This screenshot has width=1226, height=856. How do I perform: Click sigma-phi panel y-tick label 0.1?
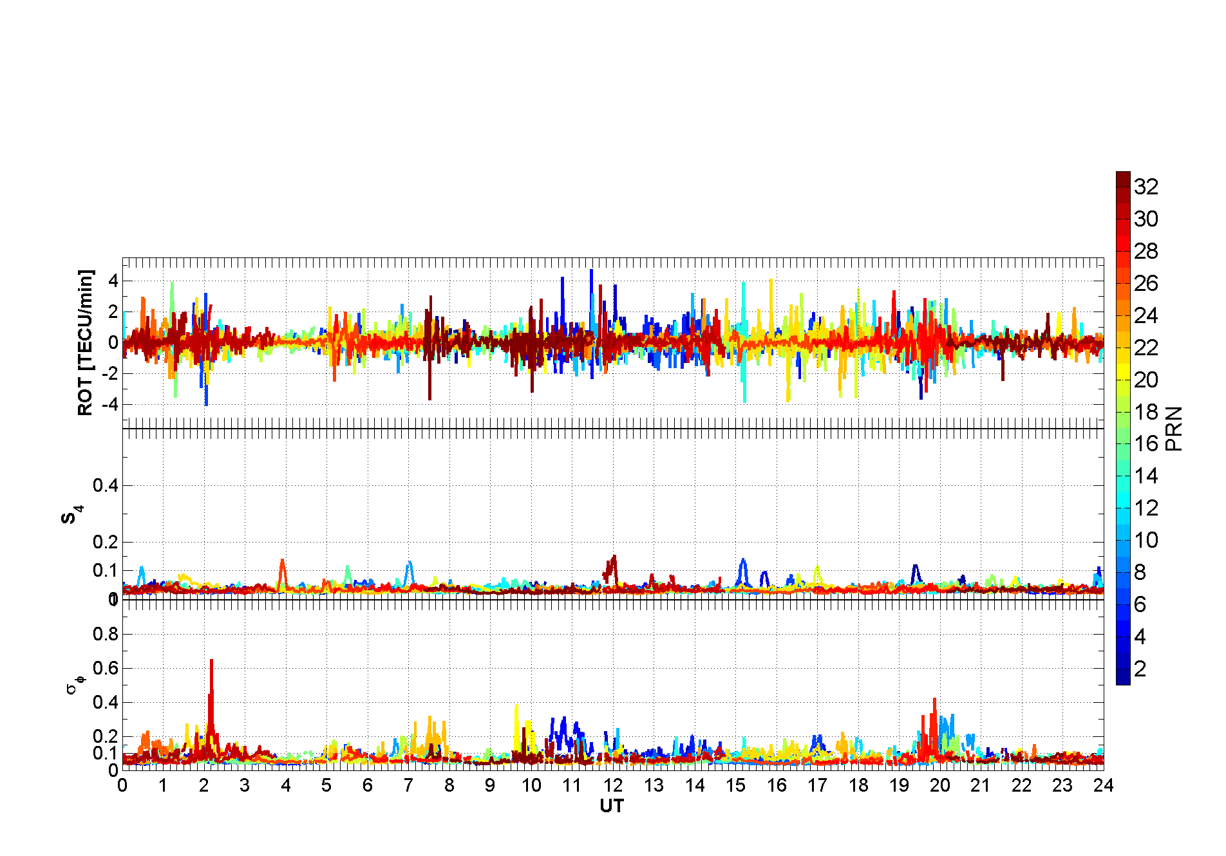[x=106, y=753]
